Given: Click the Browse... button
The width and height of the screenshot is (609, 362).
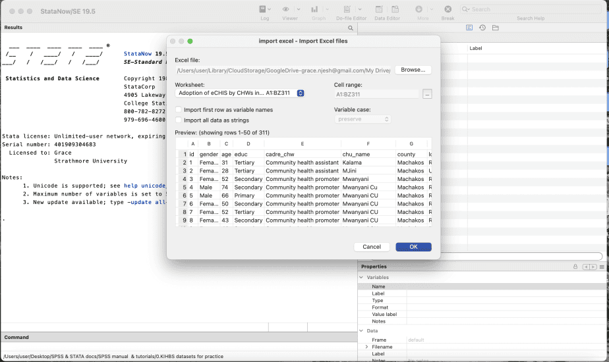Looking at the screenshot, I should [x=413, y=70].
